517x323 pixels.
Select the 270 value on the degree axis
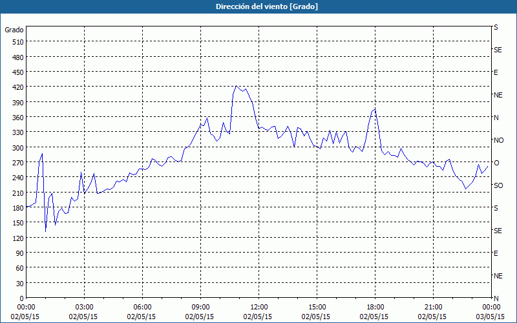tap(19, 163)
